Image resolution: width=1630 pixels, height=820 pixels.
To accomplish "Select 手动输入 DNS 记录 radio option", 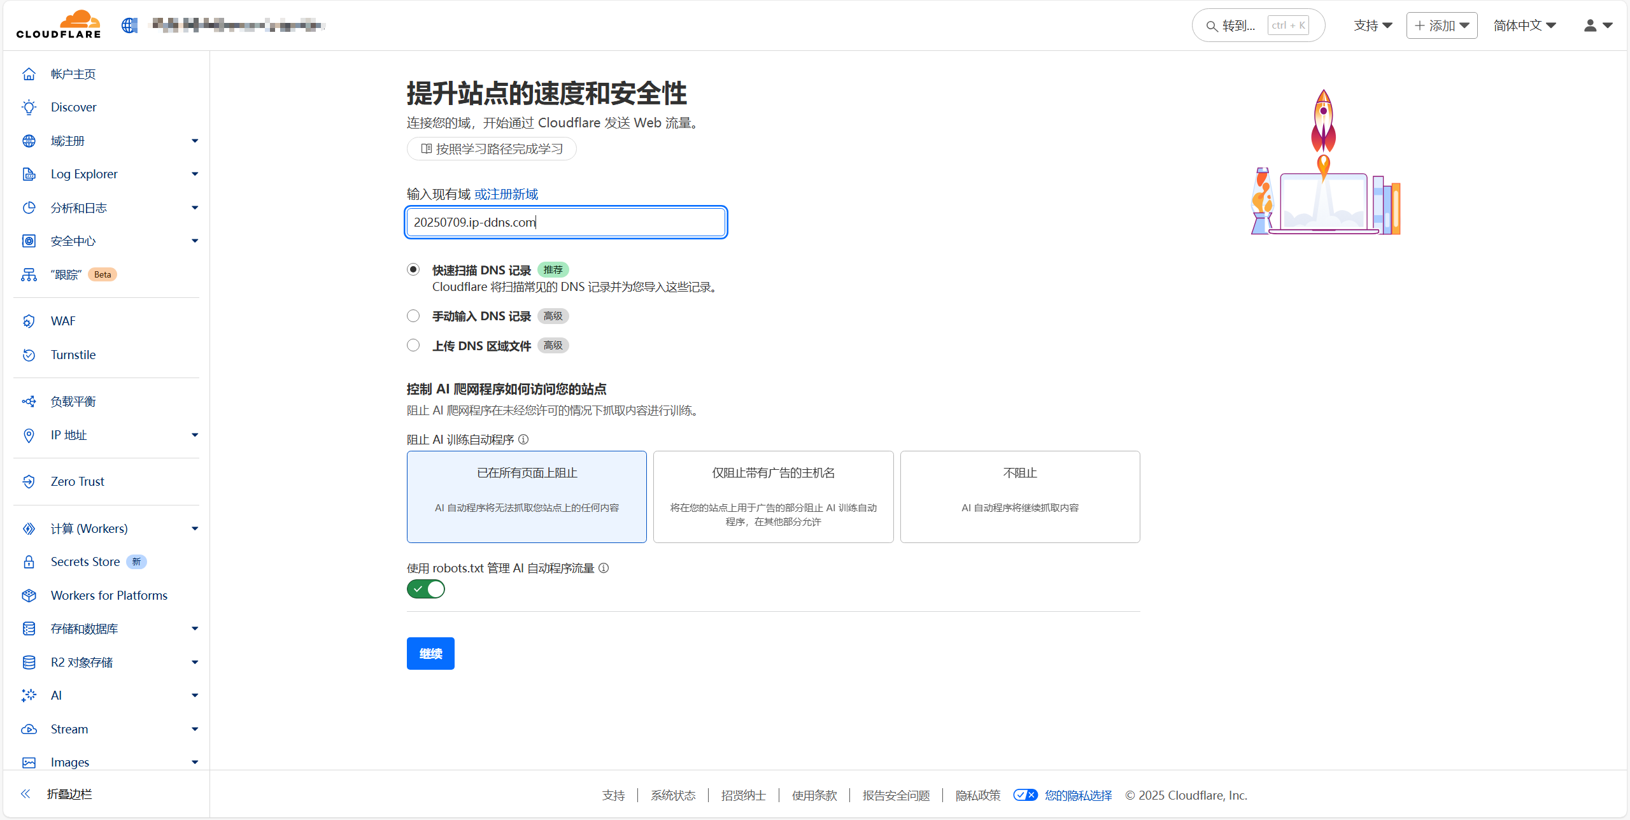I will (x=413, y=316).
